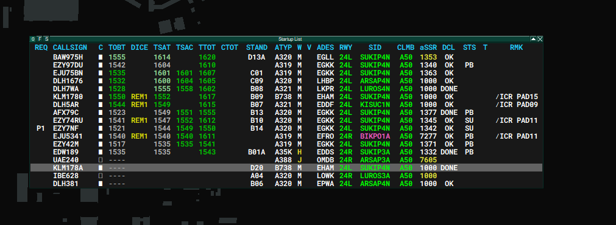Image resolution: width=616 pixels, height=225 pixels.
Task: Click remark /ICR PAD09 for DLH5AR
Action: 517,105
